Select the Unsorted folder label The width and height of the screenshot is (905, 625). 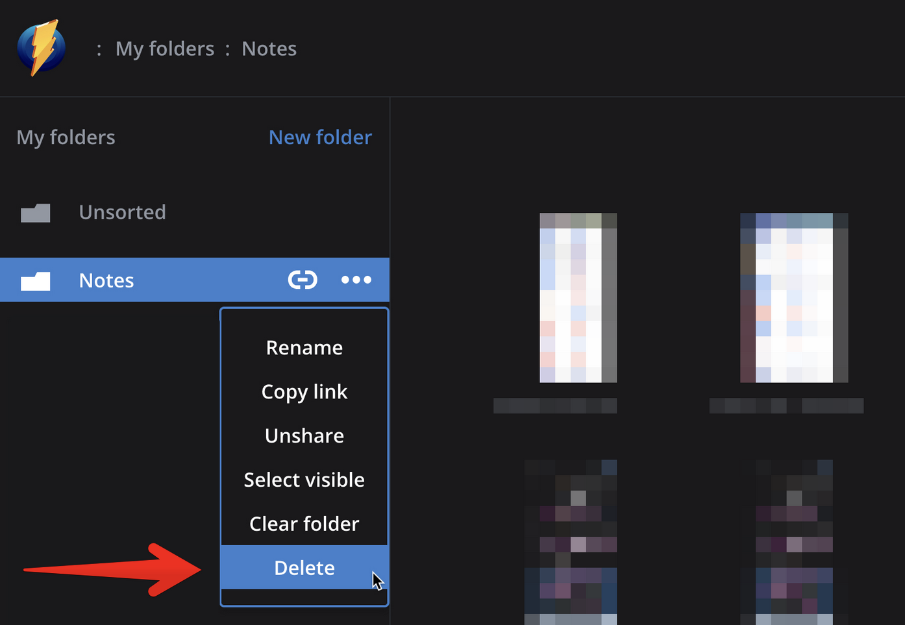[122, 212]
